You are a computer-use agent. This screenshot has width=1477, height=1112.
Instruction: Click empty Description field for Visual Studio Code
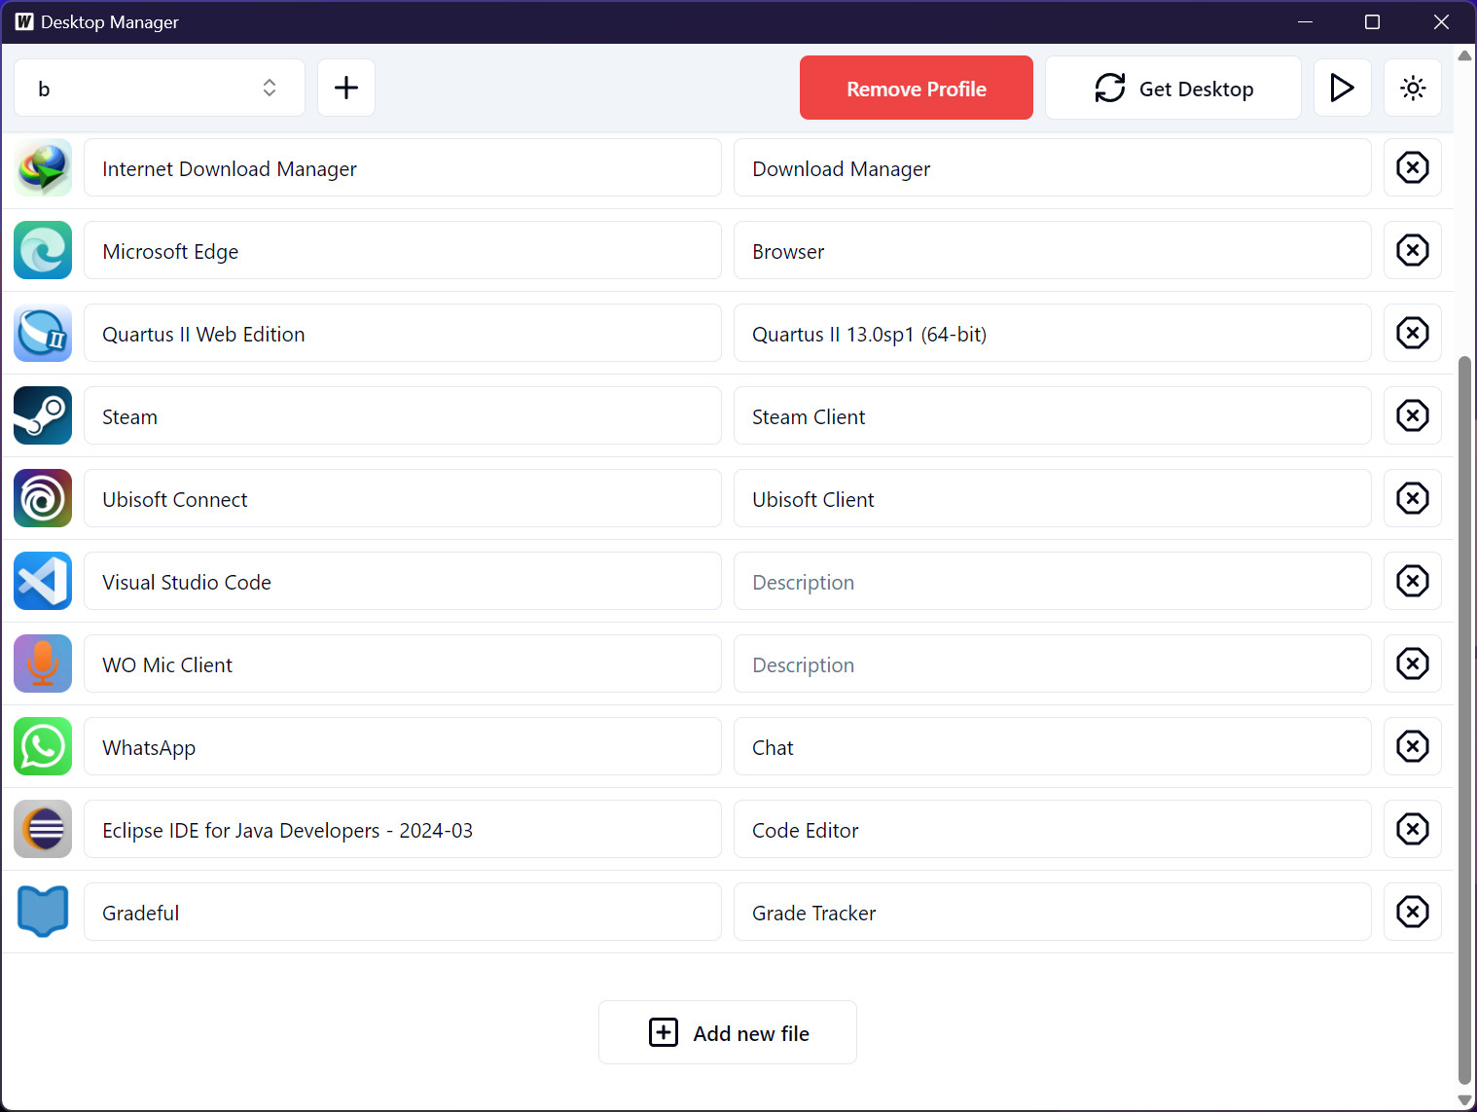tap(1053, 581)
